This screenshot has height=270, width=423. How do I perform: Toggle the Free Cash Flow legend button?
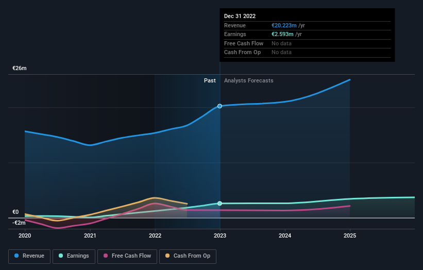(127, 256)
